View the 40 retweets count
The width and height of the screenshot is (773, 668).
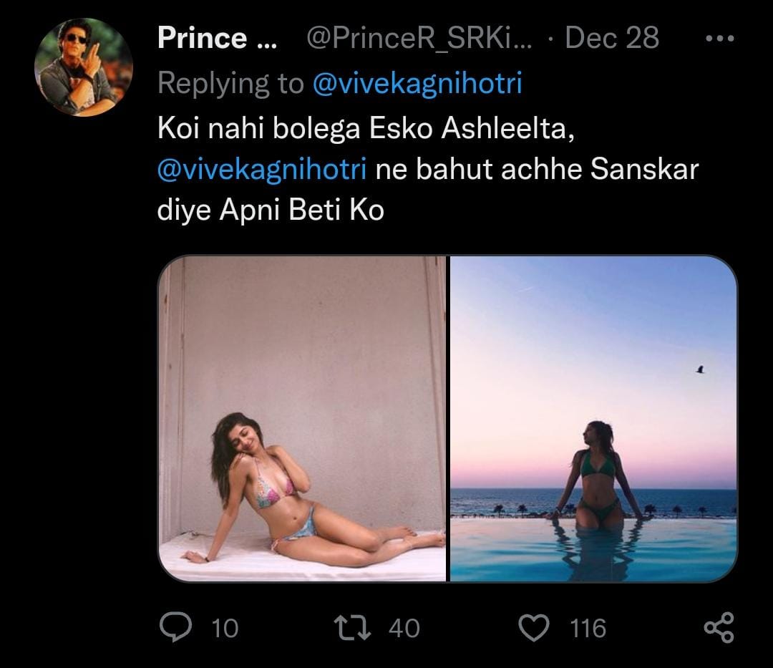[404, 629]
